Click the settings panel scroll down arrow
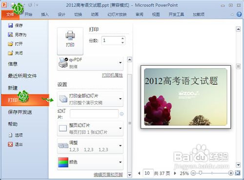Viewport: 244px width, 180px height. point(130,175)
